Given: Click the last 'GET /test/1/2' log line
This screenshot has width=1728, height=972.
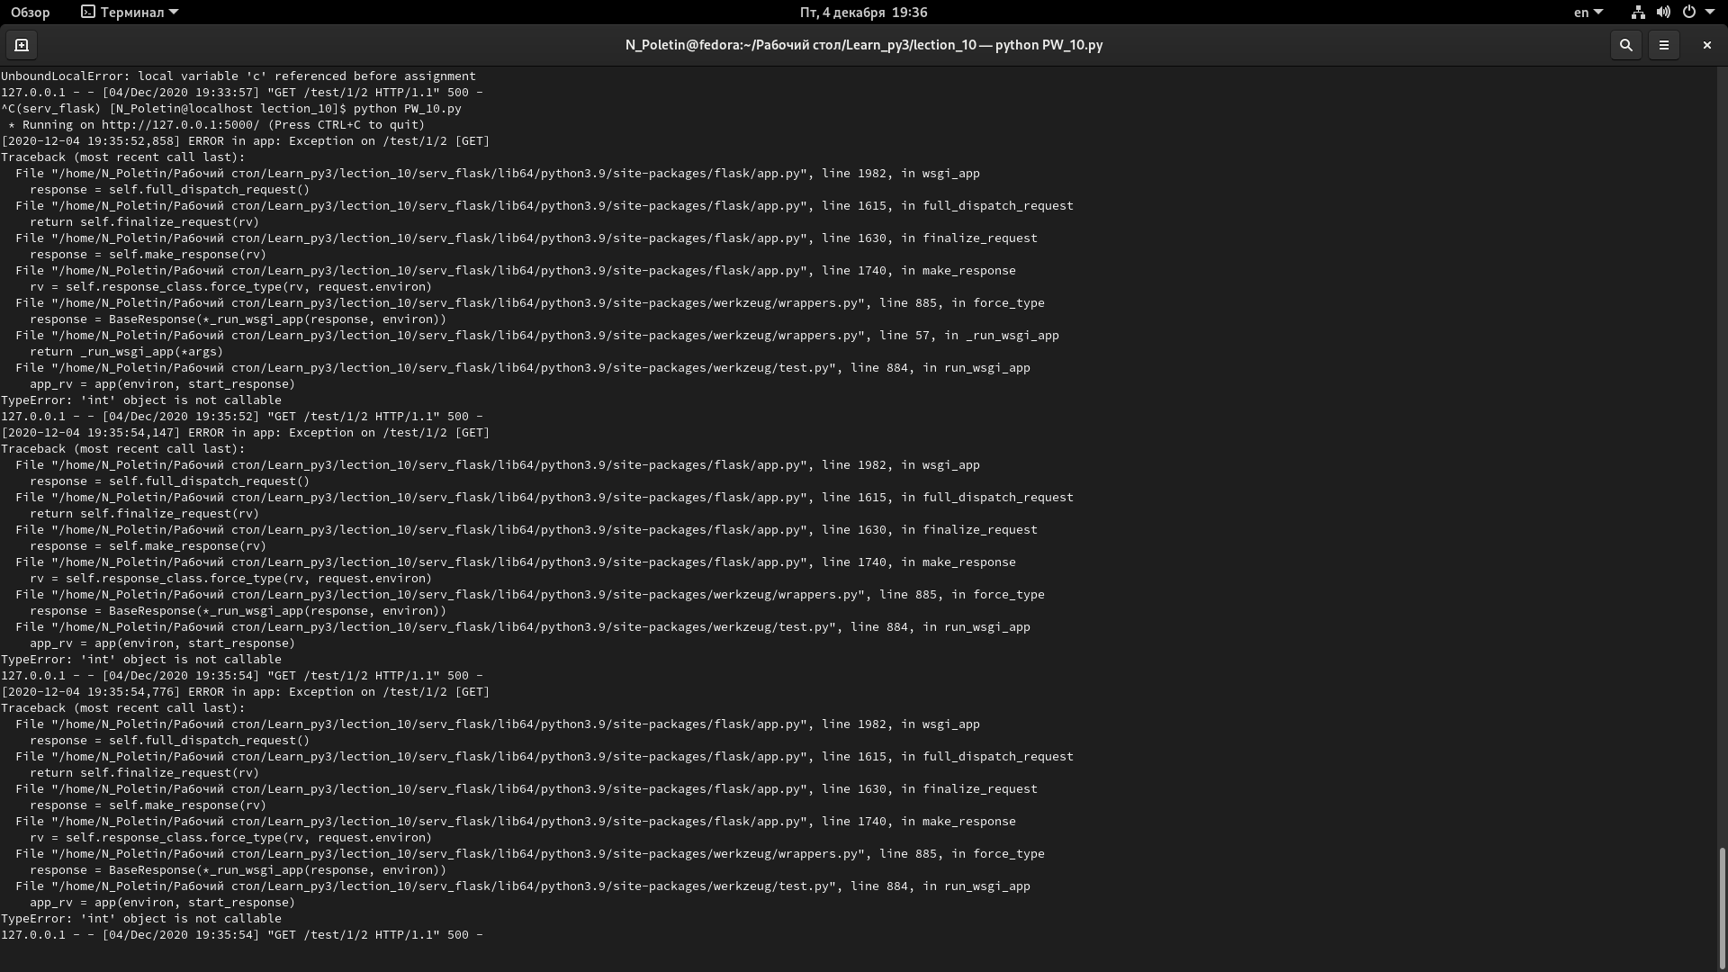Looking at the screenshot, I should click(241, 935).
